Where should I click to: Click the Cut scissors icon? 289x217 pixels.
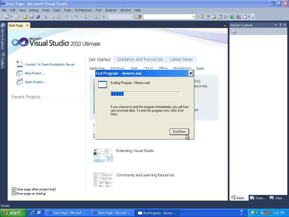click(46, 17)
